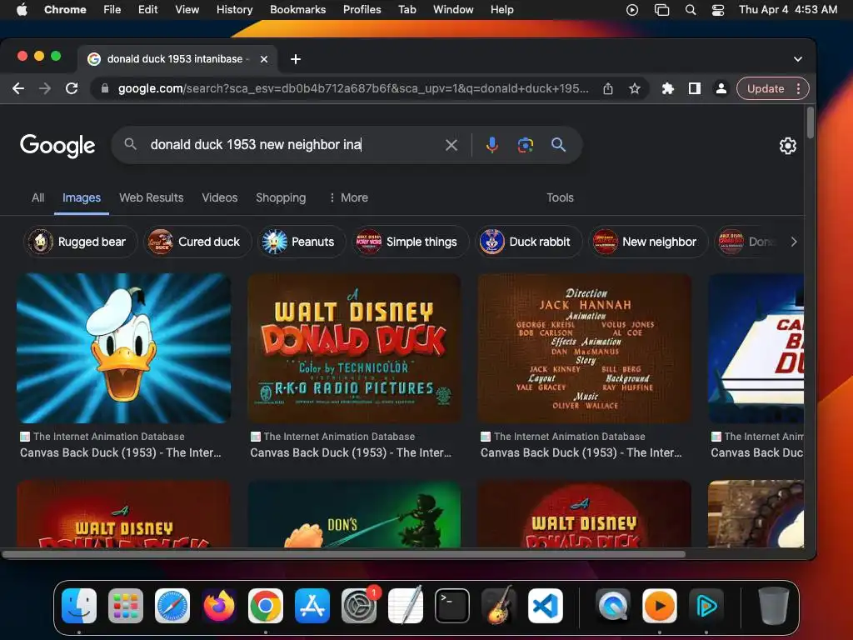Open the Shopping tab

coord(281,197)
